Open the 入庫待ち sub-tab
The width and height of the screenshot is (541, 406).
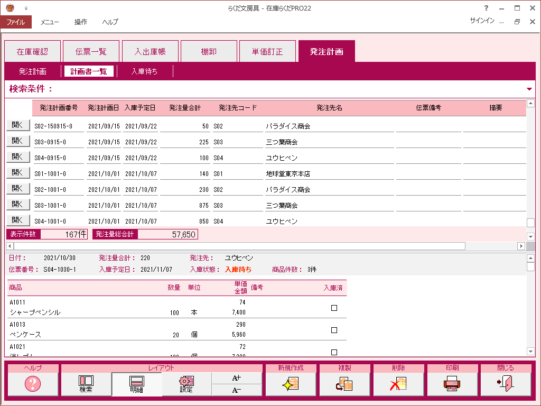(x=145, y=71)
